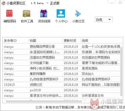Select the 迅雷动态界面源码 row title
The height and width of the screenshot is (111, 125).
[42, 58]
